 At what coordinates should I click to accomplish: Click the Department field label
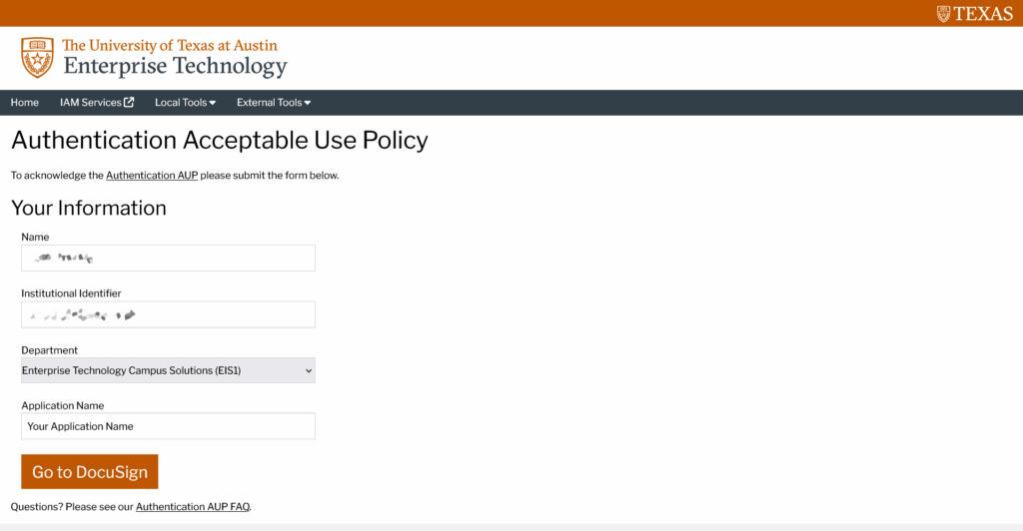click(49, 350)
